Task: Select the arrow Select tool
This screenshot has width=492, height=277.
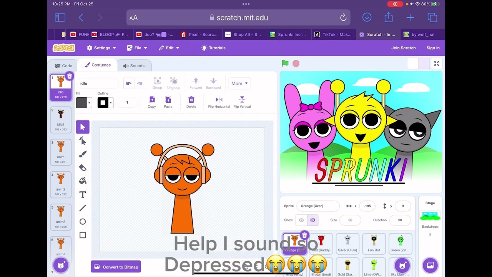Action: 83,127
